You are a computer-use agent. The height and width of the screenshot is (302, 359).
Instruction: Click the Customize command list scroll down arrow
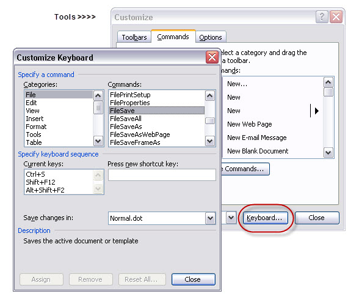click(328, 152)
